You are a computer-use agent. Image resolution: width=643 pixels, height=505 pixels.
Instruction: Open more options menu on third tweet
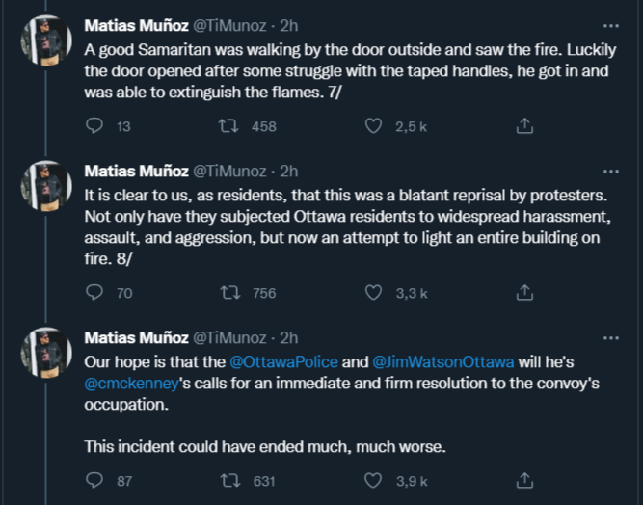[x=611, y=338]
